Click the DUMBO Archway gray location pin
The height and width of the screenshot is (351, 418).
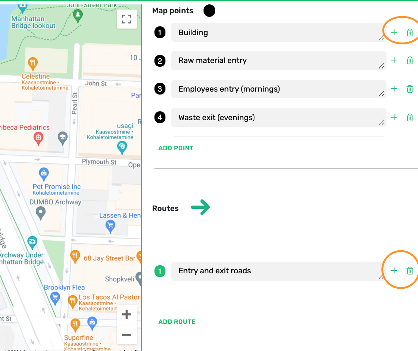[x=41, y=213]
